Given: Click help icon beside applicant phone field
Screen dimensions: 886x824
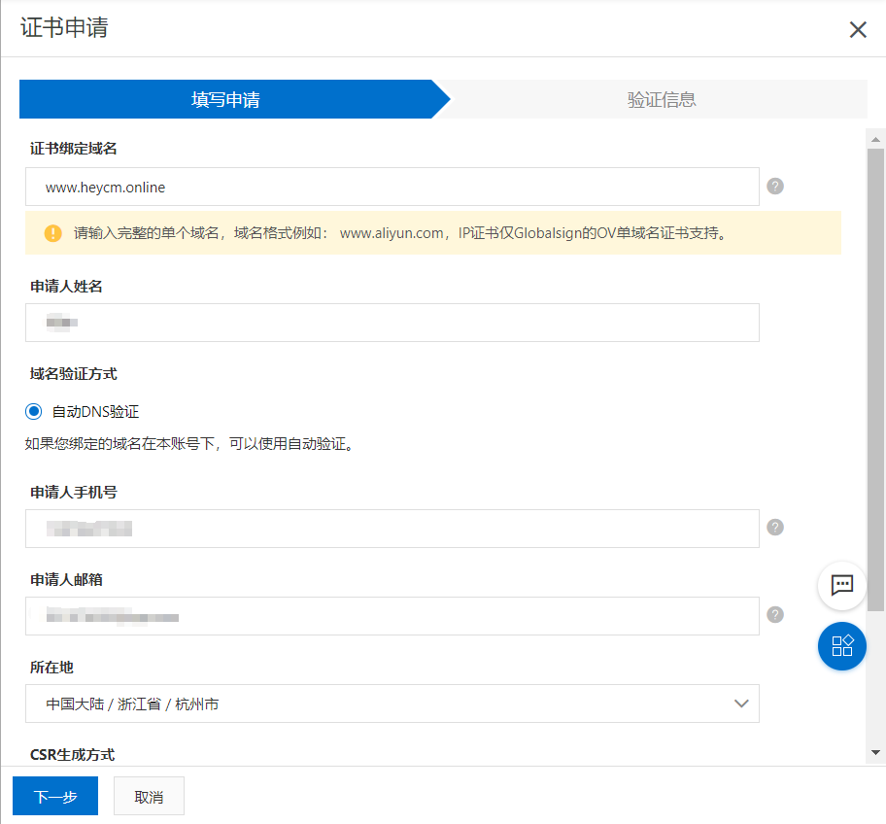Looking at the screenshot, I should (774, 527).
